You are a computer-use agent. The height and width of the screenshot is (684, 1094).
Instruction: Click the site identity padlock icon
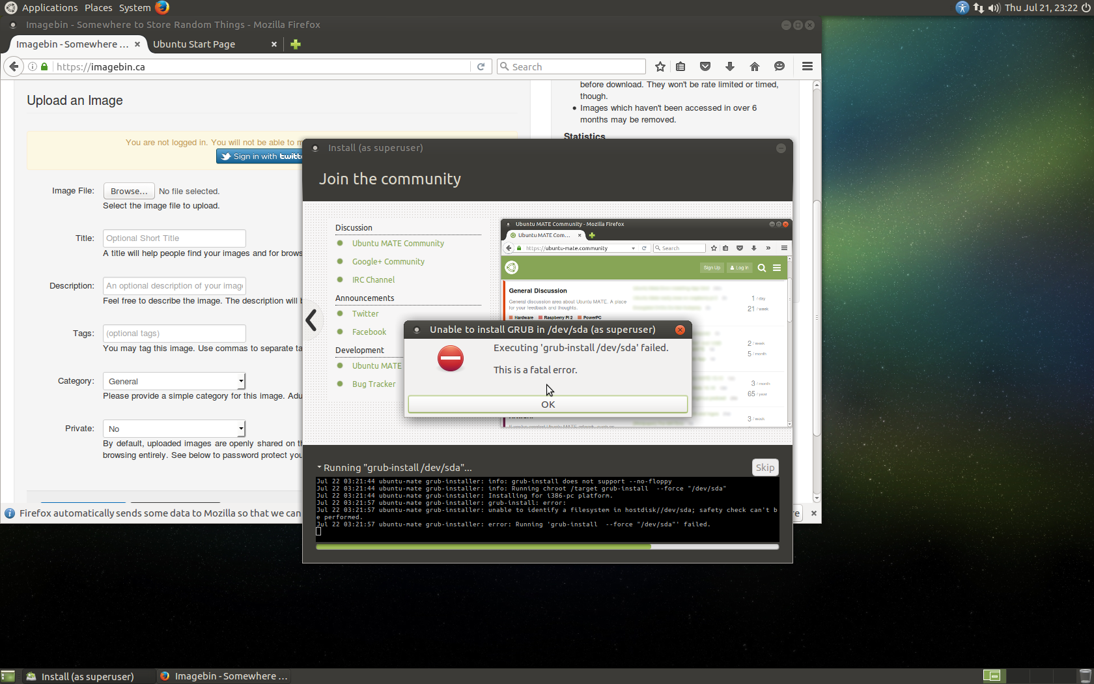pyautogui.click(x=44, y=66)
